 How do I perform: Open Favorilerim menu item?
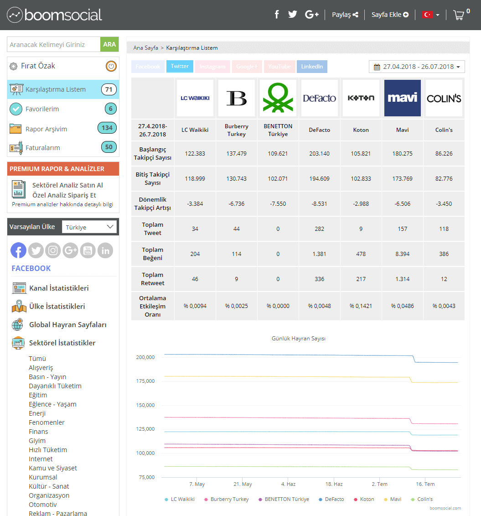click(x=63, y=109)
